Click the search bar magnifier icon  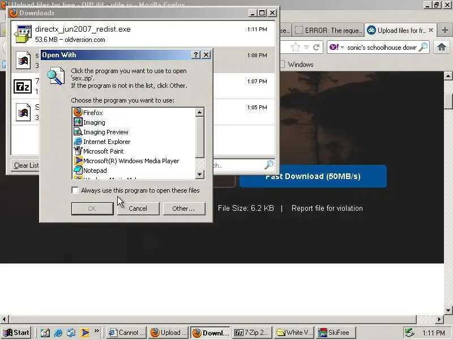pyautogui.click(x=423, y=47)
